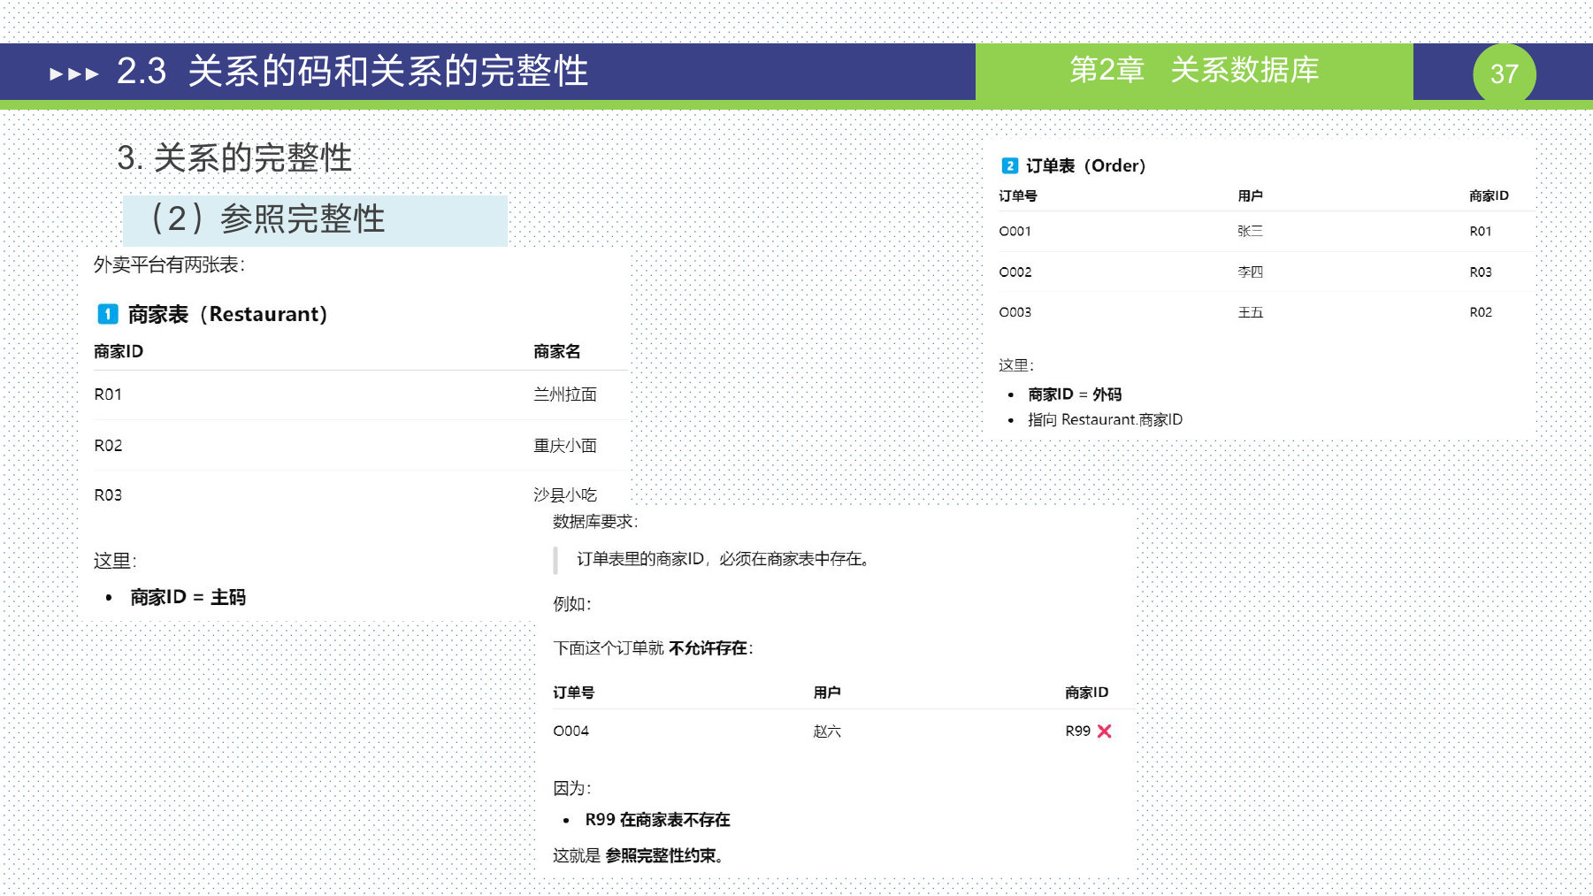Click R02 in the Order table's O003 row
1593x896 pixels.
1481,312
